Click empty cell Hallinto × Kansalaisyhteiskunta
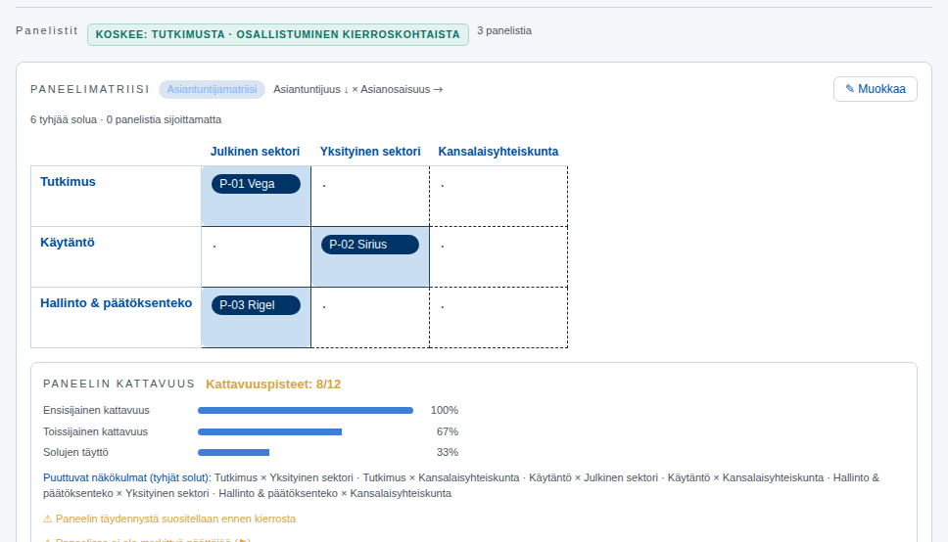This screenshot has width=948, height=542. click(498, 317)
